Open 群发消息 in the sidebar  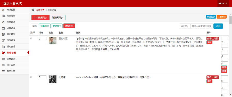(14, 71)
